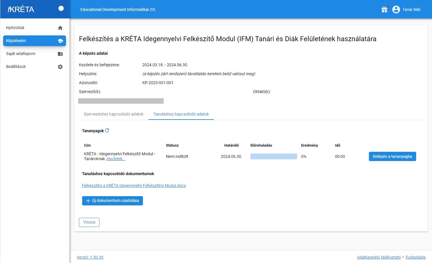The width and height of the screenshot is (432, 263).
Task: Click the Határidő column header
Action: tap(231, 145)
